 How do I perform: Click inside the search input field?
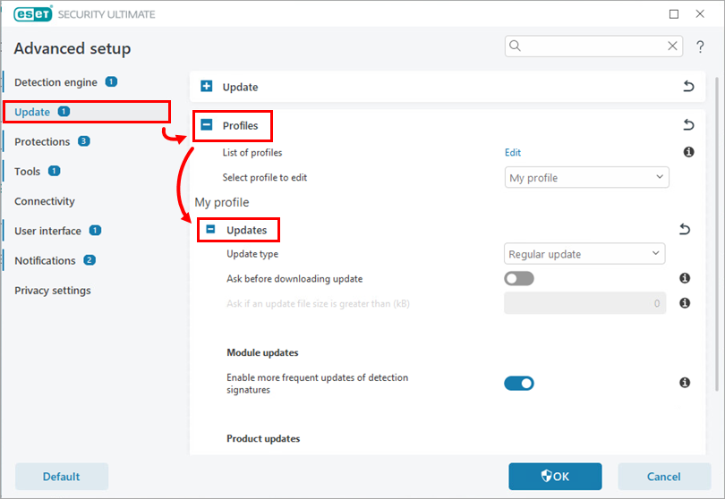[593, 47]
